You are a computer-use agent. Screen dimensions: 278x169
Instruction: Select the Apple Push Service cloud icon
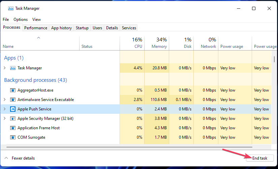tap(12, 109)
